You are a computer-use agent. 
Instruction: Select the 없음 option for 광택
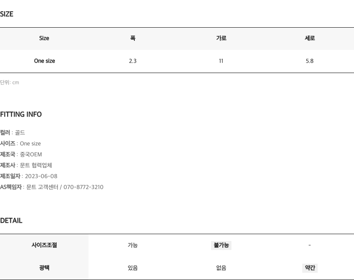[x=221, y=268]
